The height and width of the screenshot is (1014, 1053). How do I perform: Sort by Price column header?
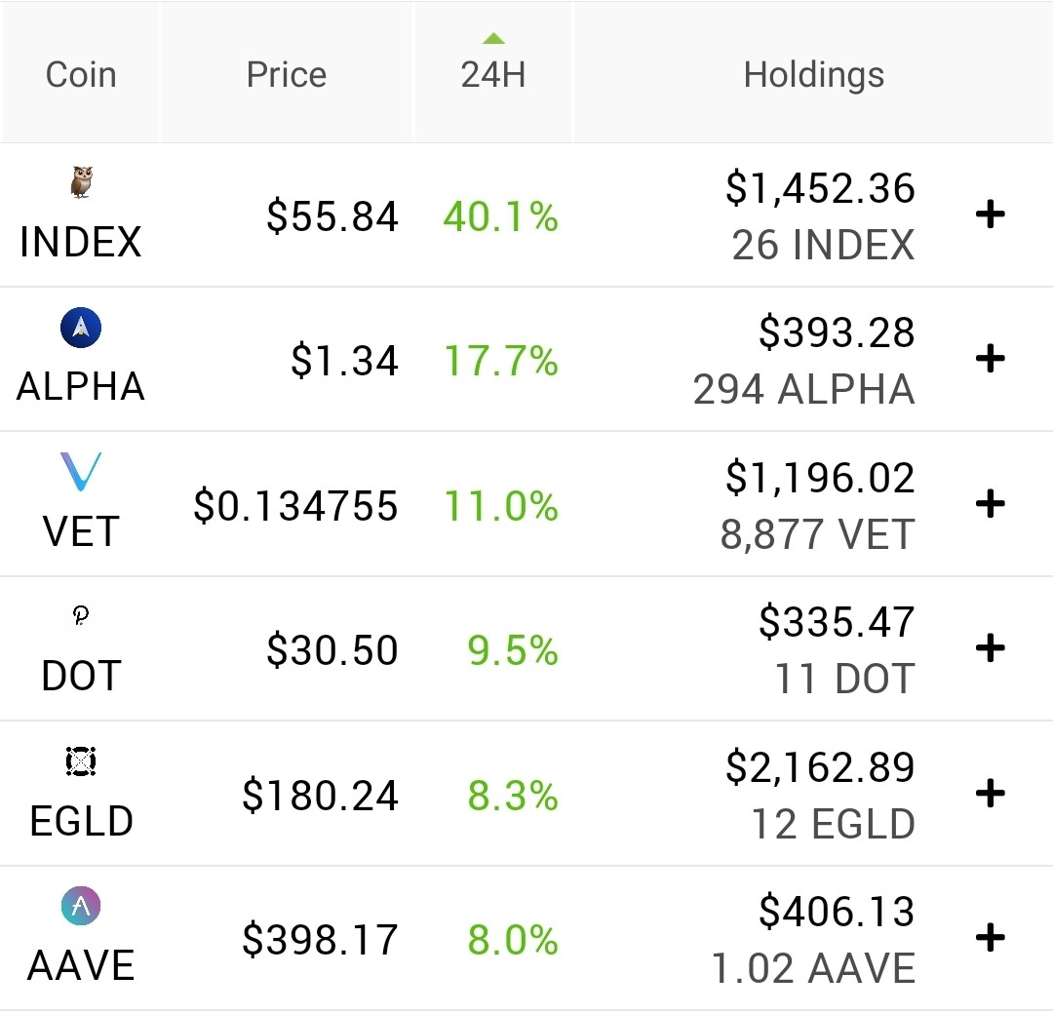287,74
